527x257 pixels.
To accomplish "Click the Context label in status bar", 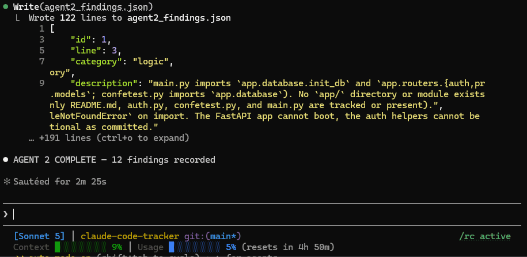I will pos(31,247).
